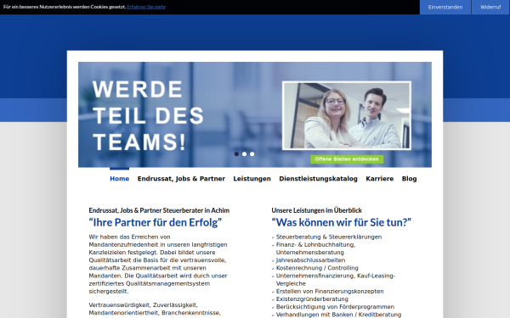Open the Home menu item
The height and width of the screenshot is (318, 510).
click(119, 178)
